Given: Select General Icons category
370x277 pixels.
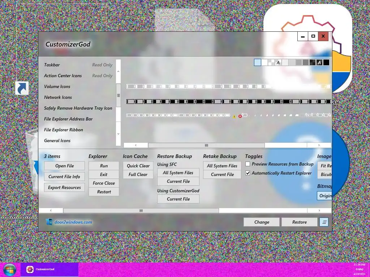Looking at the screenshot, I should (78, 141).
